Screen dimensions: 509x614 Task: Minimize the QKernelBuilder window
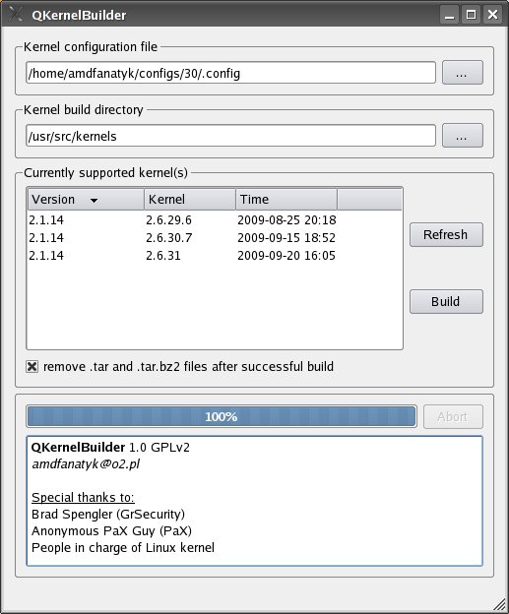point(450,15)
